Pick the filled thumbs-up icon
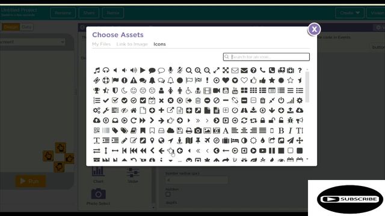Image resolution: width=385 pixels, height=216 pixels. 262,80
